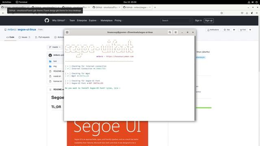This screenshot has height=146, width=260.
Task: Open the volume icon in the top bar
Action: [253, 2]
